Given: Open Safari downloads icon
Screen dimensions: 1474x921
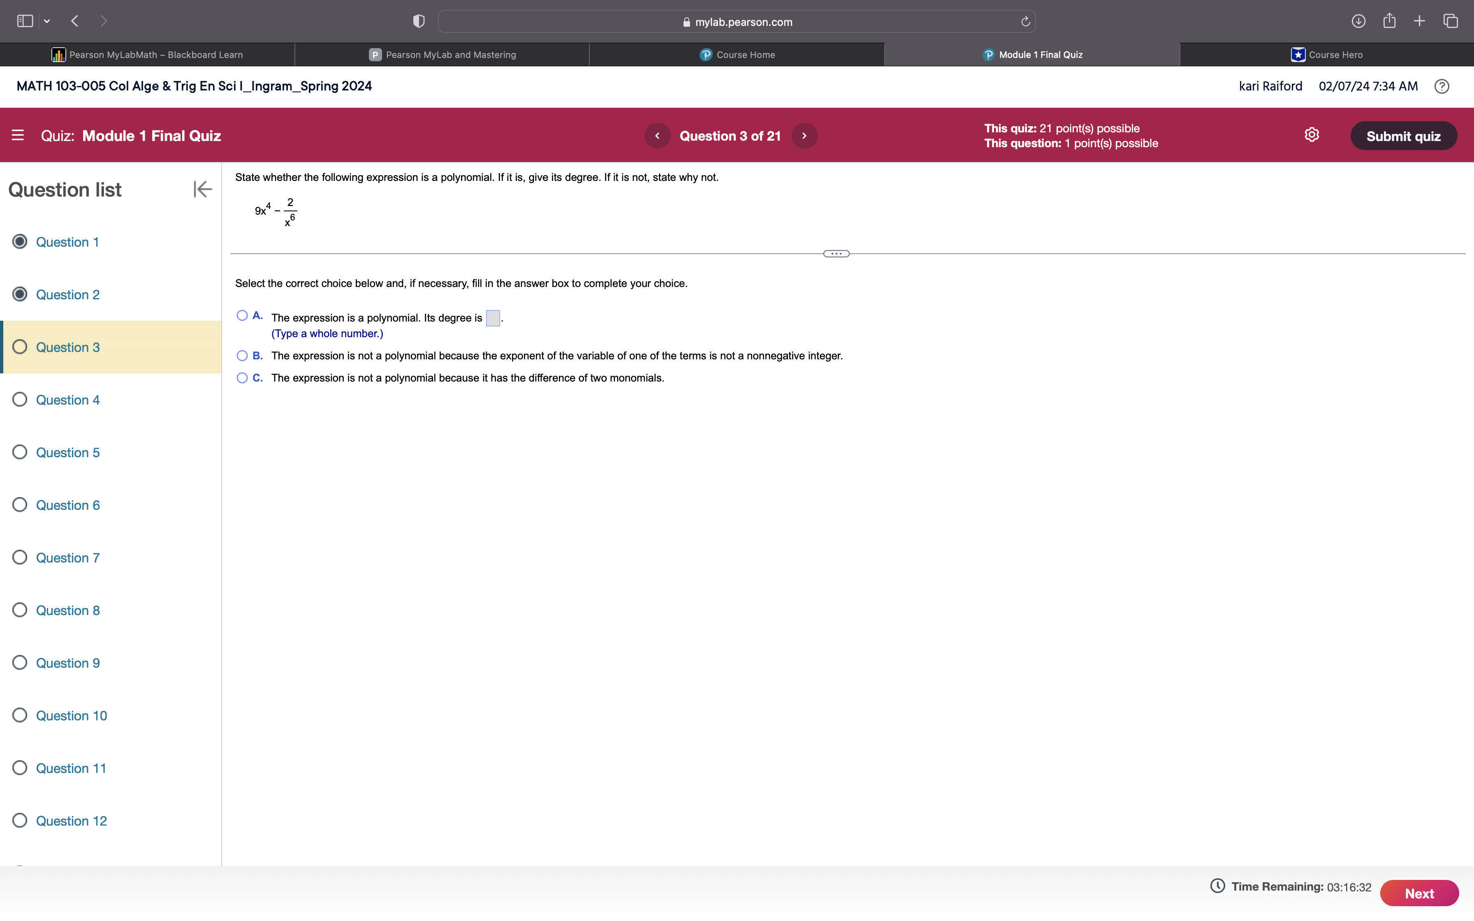Looking at the screenshot, I should coord(1358,21).
